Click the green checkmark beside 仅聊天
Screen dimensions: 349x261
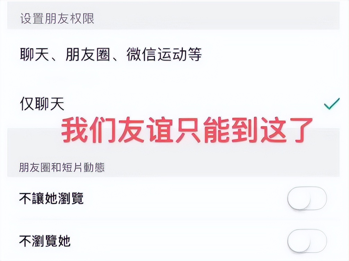(x=332, y=104)
